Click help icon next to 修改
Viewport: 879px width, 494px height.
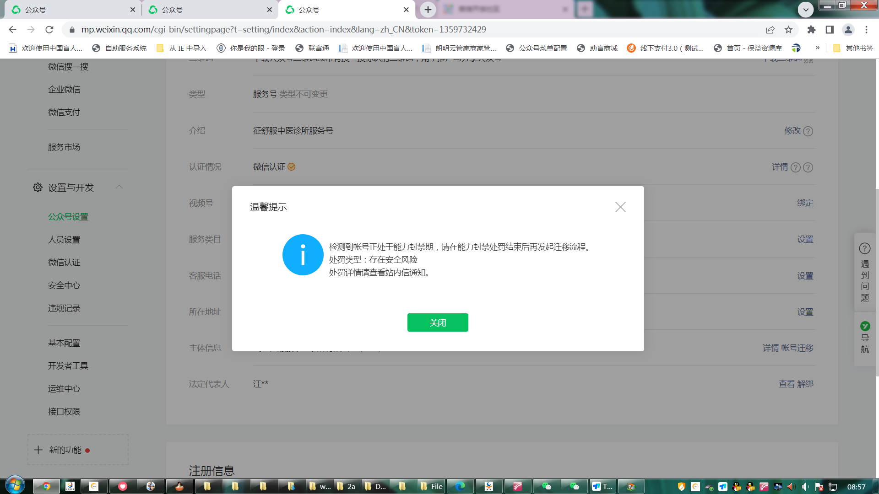click(808, 131)
